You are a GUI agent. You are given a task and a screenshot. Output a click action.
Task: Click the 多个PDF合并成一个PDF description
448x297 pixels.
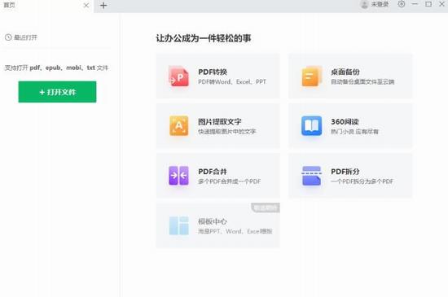230,181
